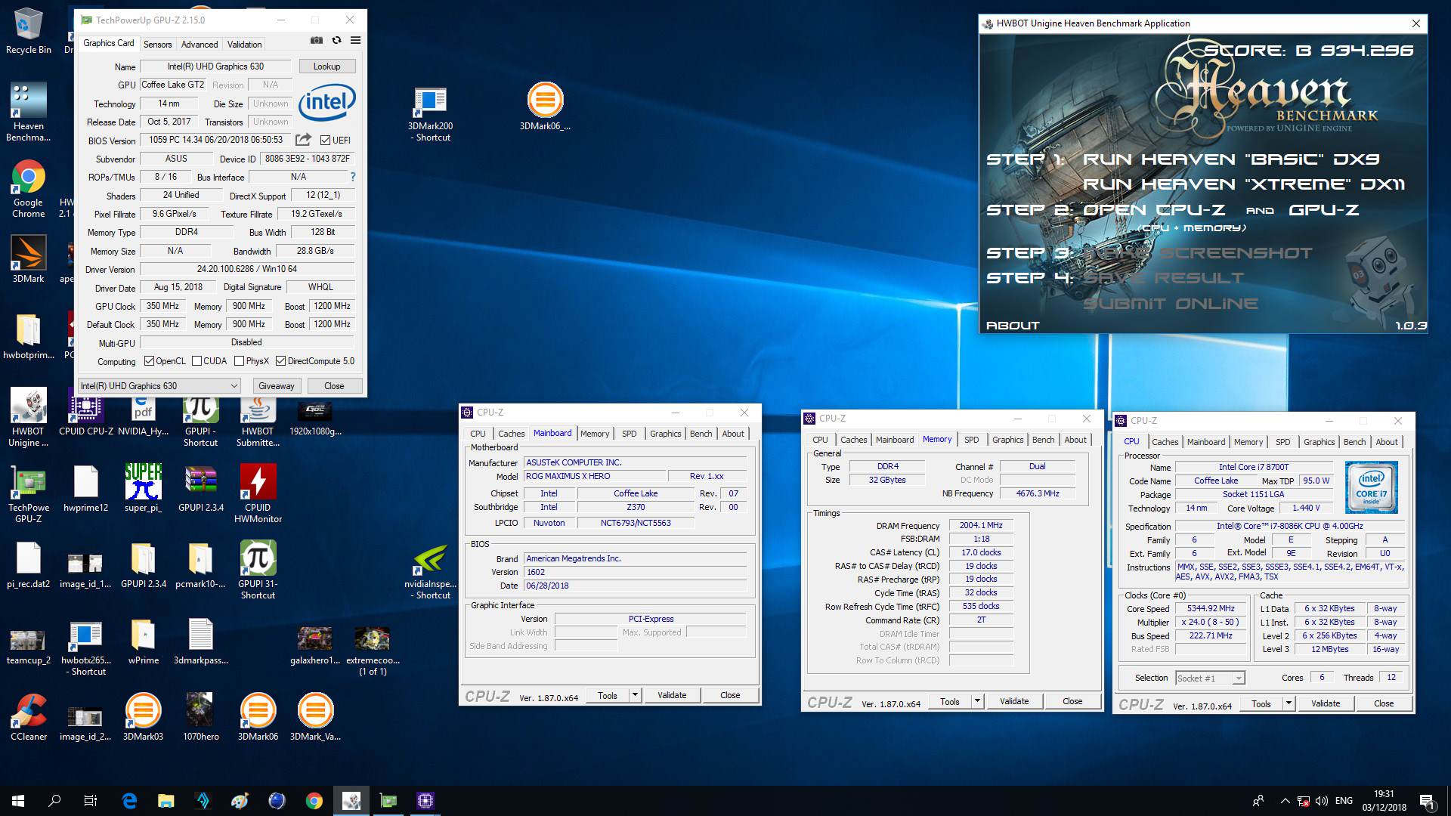Open the 3DMark desktop icon

click(29, 259)
